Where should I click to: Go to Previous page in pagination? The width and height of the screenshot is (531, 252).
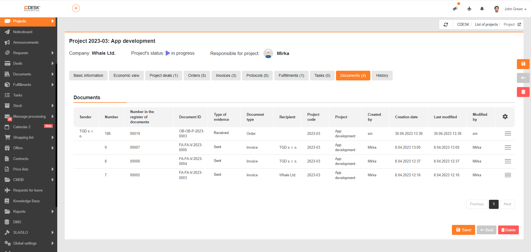click(x=477, y=204)
